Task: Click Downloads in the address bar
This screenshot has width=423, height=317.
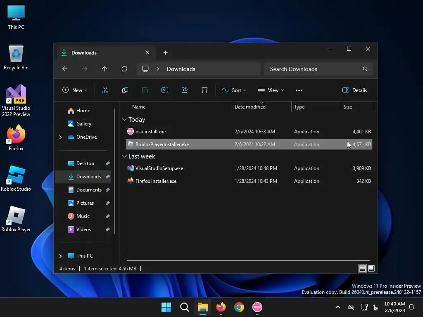Action: [181, 69]
